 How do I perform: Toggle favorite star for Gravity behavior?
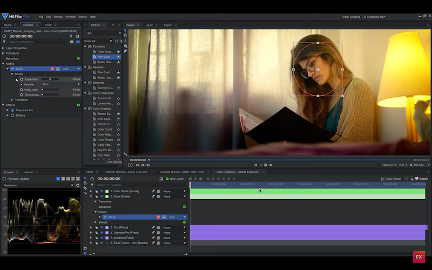(x=118, y=88)
